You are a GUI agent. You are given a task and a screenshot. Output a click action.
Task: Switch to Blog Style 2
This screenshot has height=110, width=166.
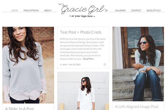[153, 10]
